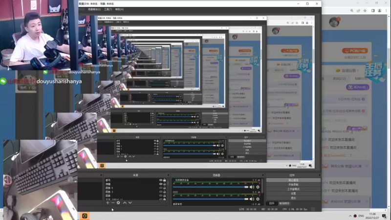Mute the 2222 mixer channel speaker icon
391x220 pixels.
tap(252, 199)
